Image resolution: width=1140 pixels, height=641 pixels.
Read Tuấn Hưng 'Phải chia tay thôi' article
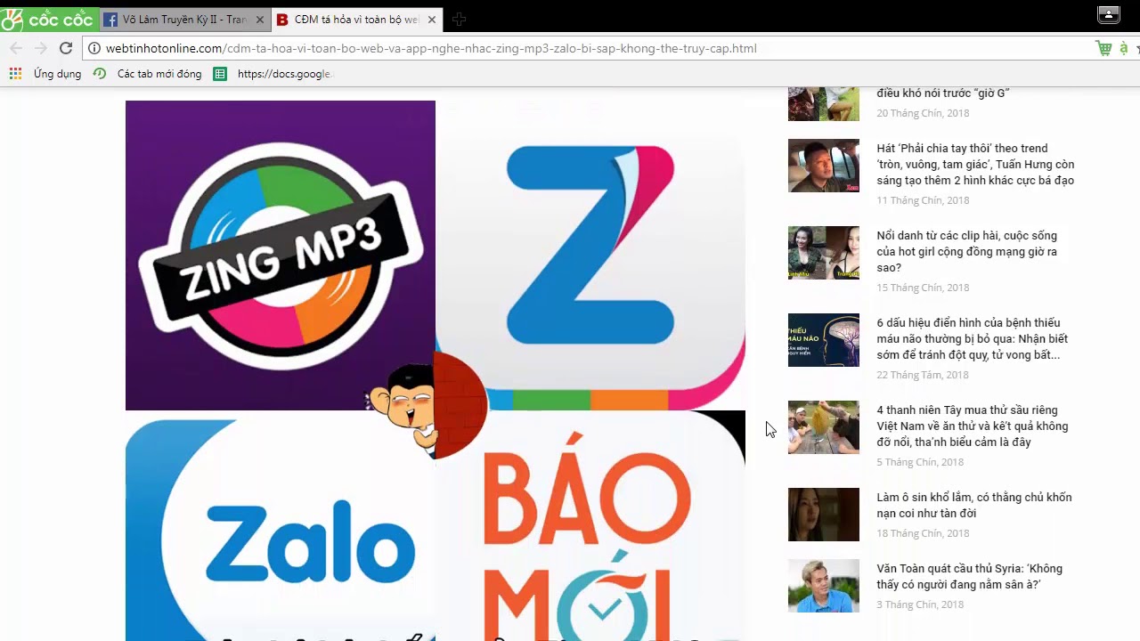click(x=975, y=165)
